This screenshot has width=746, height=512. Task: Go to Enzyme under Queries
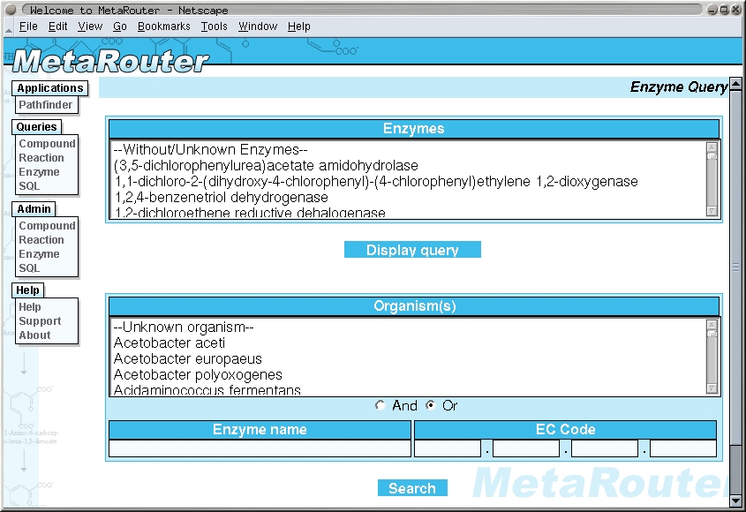(x=39, y=172)
